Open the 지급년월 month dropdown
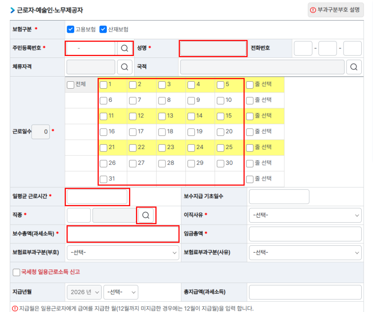This screenshot has height=312, width=373. click(121, 292)
